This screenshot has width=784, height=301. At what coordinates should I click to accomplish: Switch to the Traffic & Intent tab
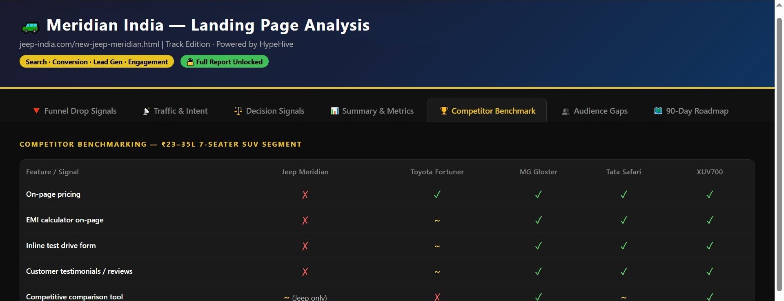pos(175,111)
